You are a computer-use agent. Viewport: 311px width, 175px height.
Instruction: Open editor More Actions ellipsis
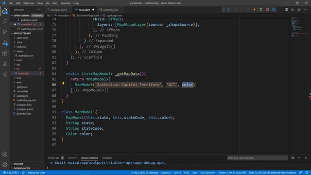pyautogui.click(x=306, y=10)
